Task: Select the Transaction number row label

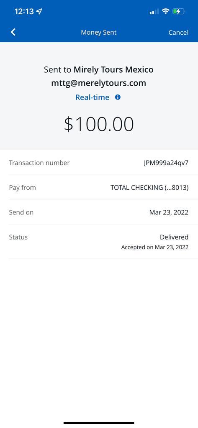Action: pyautogui.click(x=39, y=163)
